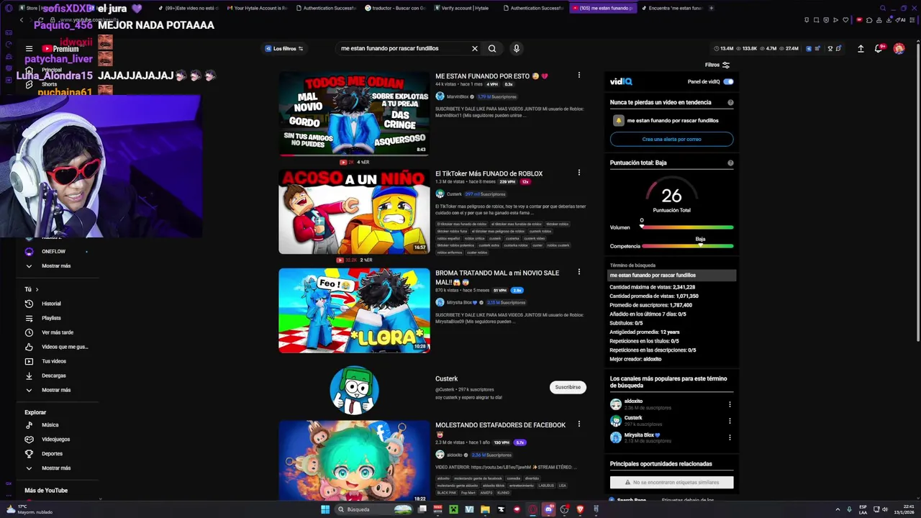Click the vidIQ trophy icon in the toolbar
The width and height of the screenshot is (921, 518).
830,48
